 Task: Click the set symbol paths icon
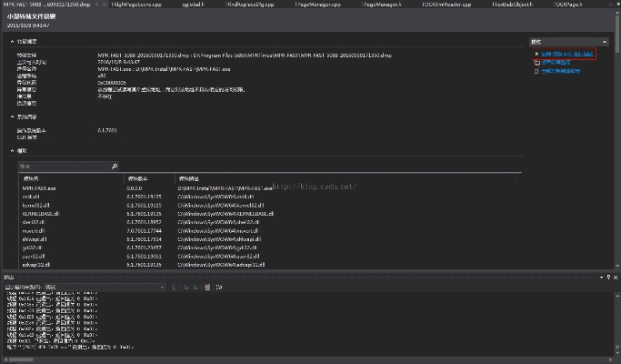[x=536, y=62]
